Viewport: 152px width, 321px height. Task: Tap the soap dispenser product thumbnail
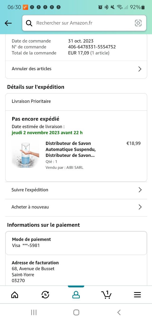pyautogui.click(x=26, y=154)
